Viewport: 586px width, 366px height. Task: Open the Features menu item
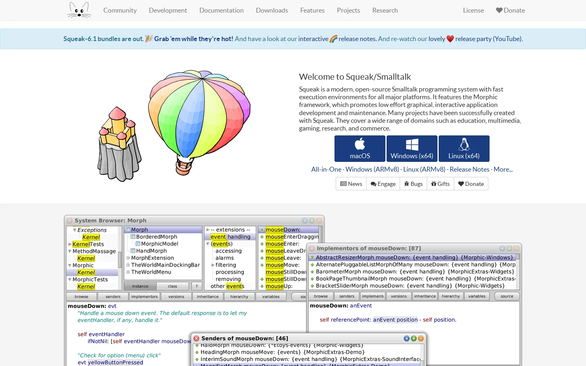coord(313,10)
